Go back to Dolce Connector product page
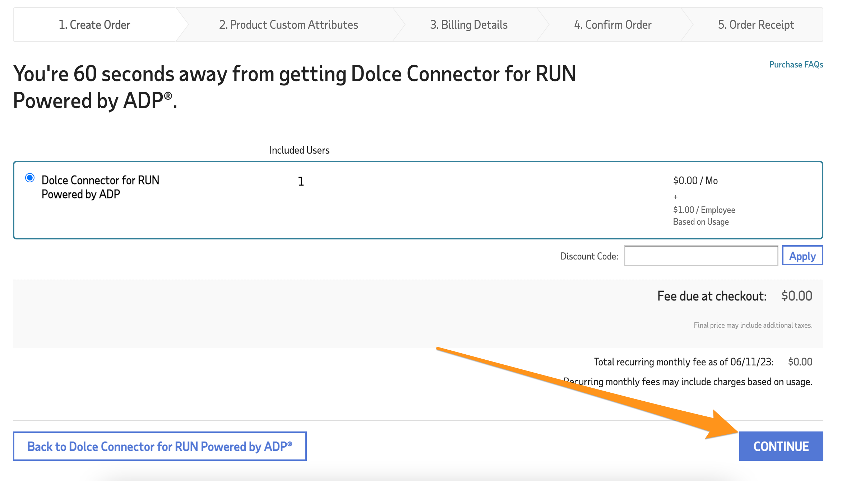This screenshot has width=865, height=481. (x=160, y=446)
